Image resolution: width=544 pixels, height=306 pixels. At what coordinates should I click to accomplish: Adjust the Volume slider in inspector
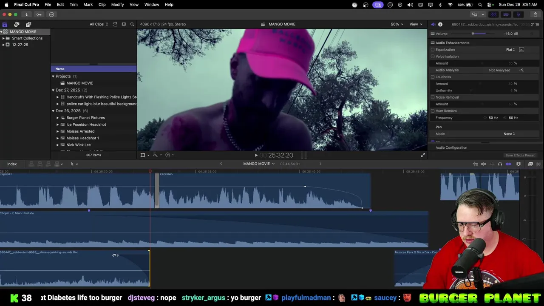tap(473, 34)
